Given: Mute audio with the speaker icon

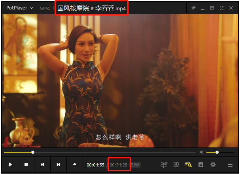Looking at the screenshot, I should pyautogui.click(x=202, y=152).
